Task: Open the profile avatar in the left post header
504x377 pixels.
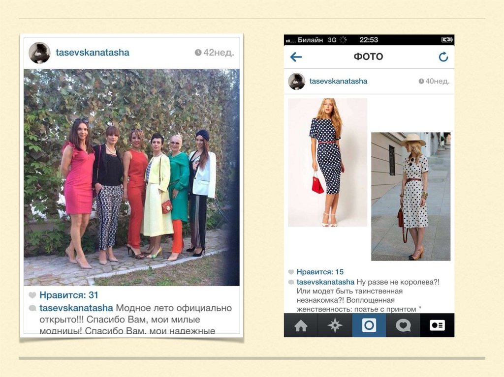Action: [x=39, y=52]
